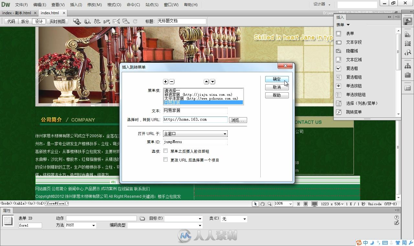Move menu item down with down arrow

click(212, 82)
